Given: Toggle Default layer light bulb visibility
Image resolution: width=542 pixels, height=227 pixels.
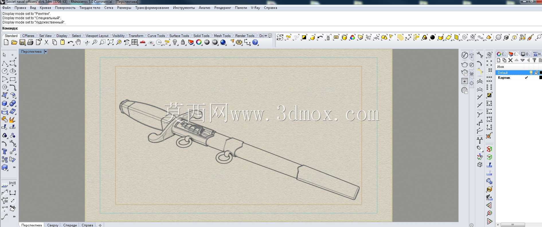Looking at the screenshot, I should click(x=531, y=73).
